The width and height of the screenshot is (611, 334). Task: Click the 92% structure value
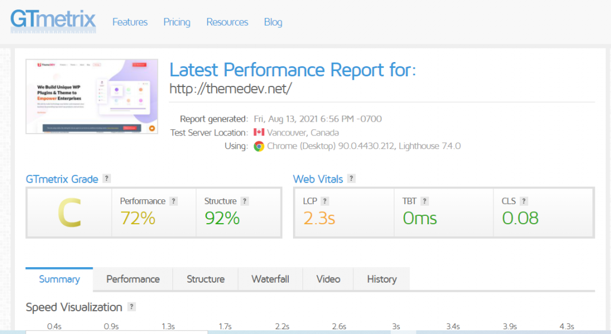[x=222, y=218]
